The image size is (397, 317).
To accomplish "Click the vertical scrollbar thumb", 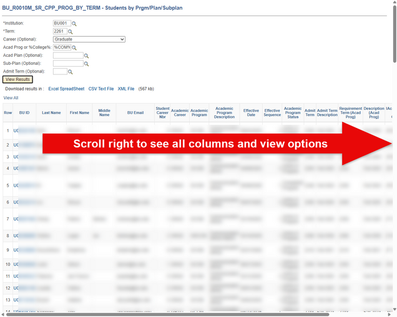I will pos(395,34).
